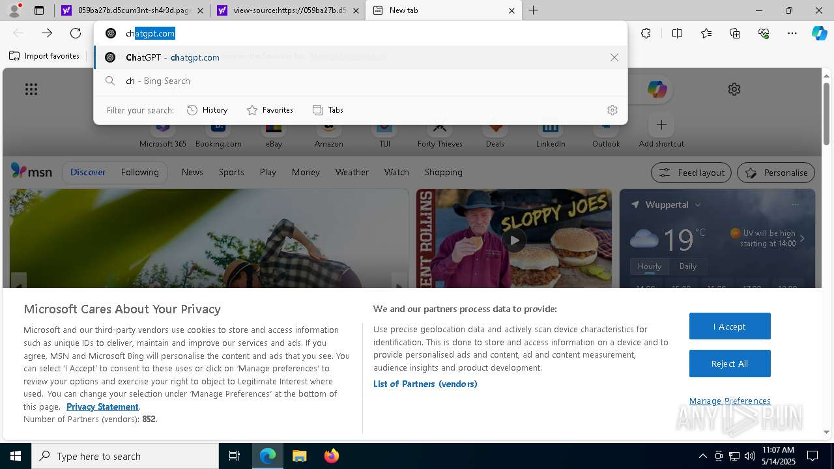834x469 pixels.
Task: Open the apps grid launcher icon
Action: point(31,89)
